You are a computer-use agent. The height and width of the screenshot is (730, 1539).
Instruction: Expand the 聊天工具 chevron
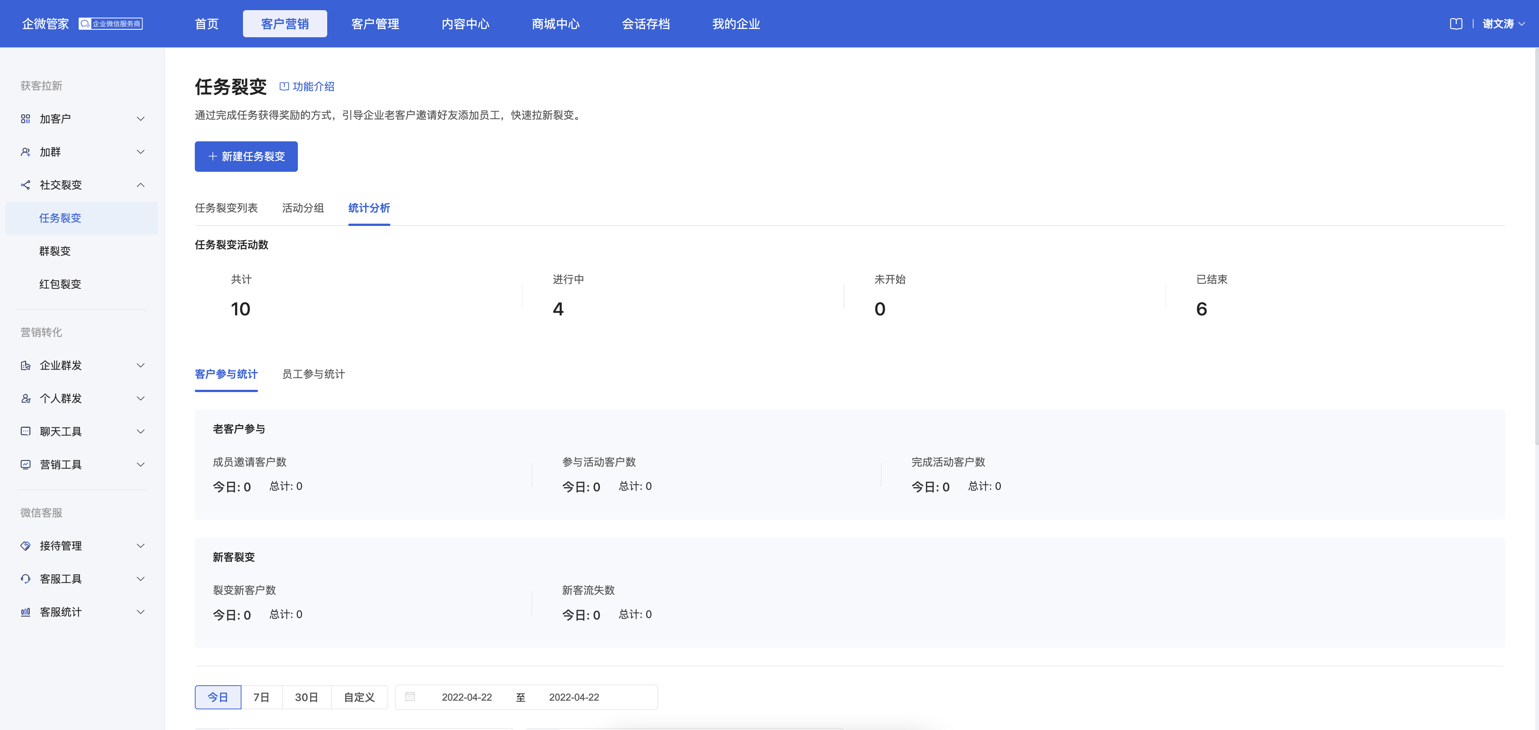click(x=140, y=432)
